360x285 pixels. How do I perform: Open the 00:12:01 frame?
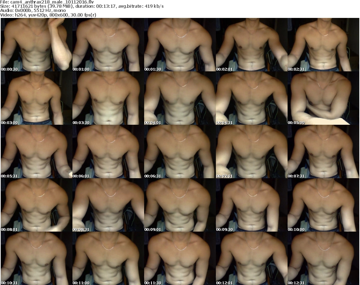[251, 258]
